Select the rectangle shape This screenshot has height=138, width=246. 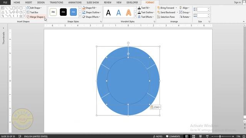[14, 8]
